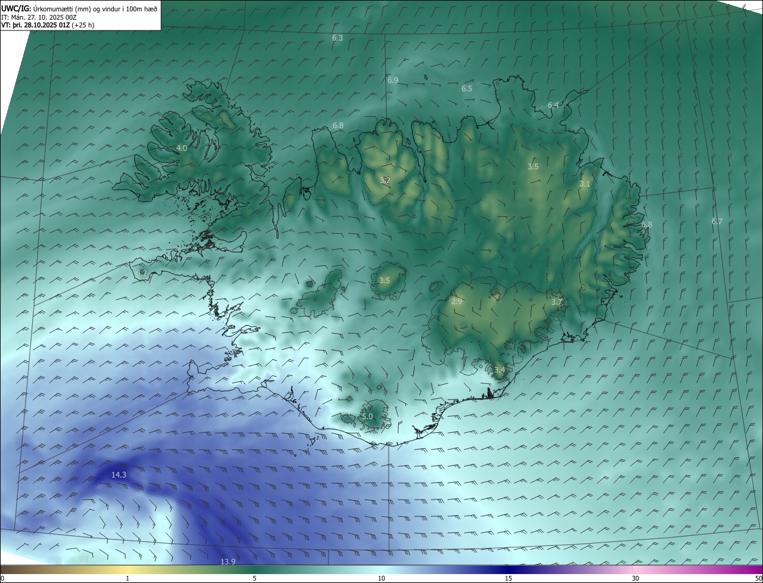This screenshot has width=763, height=583.
Task: Click the 4.0 value over the Westfjords
Action: tap(182, 148)
